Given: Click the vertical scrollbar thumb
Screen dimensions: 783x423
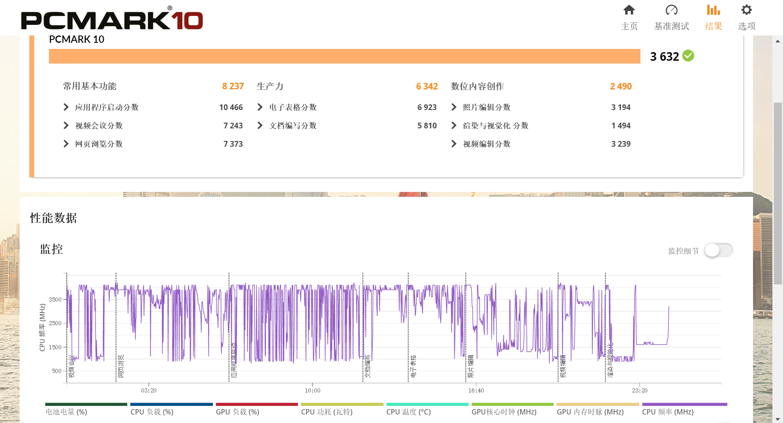Looking at the screenshot, I should 778,194.
